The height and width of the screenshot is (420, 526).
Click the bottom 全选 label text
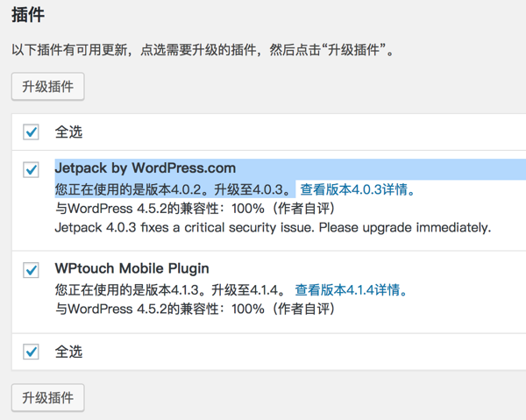coord(68,352)
